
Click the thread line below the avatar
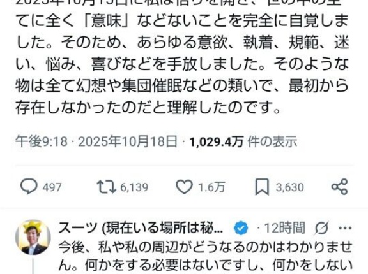33,266
